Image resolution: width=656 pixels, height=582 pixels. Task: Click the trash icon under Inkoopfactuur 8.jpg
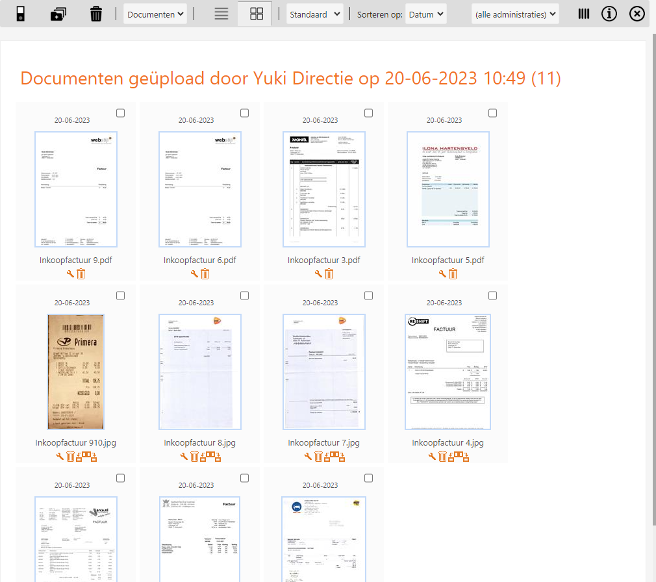coord(194,457)
